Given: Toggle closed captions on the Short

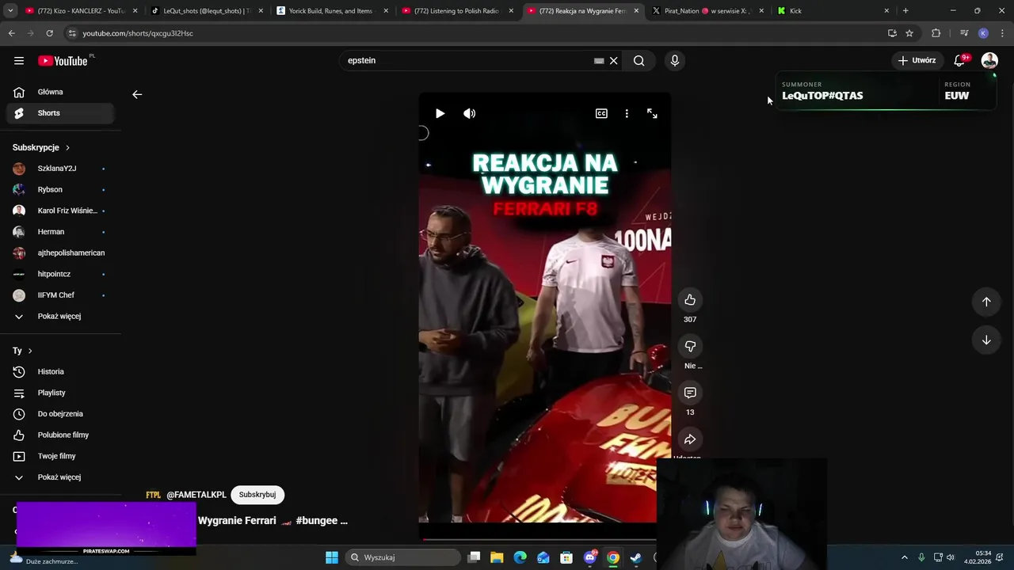Looking at the screenshot, I should click(601, 113).
